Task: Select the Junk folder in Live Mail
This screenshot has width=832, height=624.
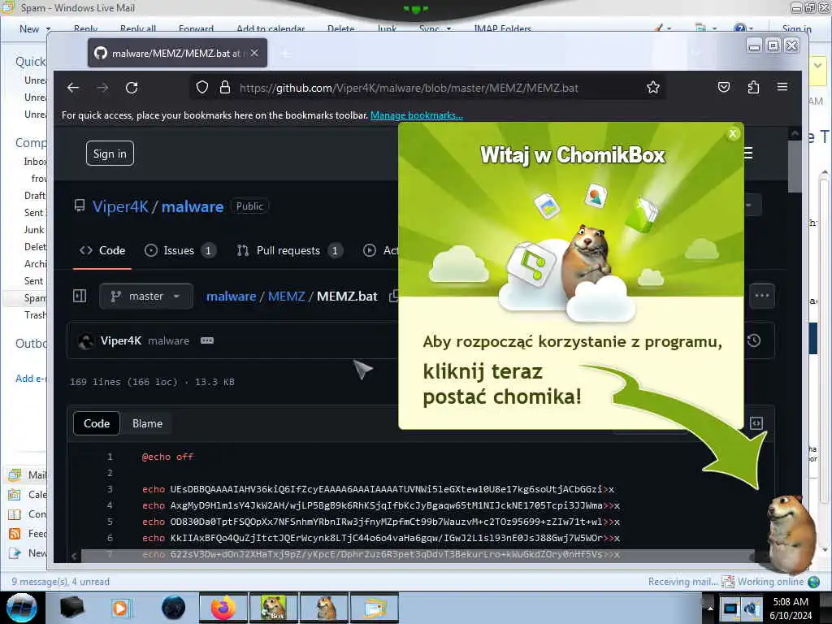Action: coord(34,230)
